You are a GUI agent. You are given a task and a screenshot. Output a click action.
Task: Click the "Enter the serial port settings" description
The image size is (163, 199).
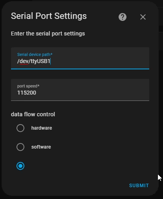click(x=48, y=33)
